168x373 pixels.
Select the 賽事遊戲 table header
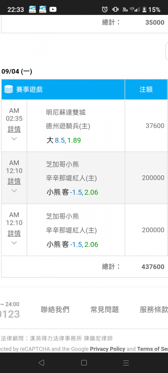tap(63, 90)
